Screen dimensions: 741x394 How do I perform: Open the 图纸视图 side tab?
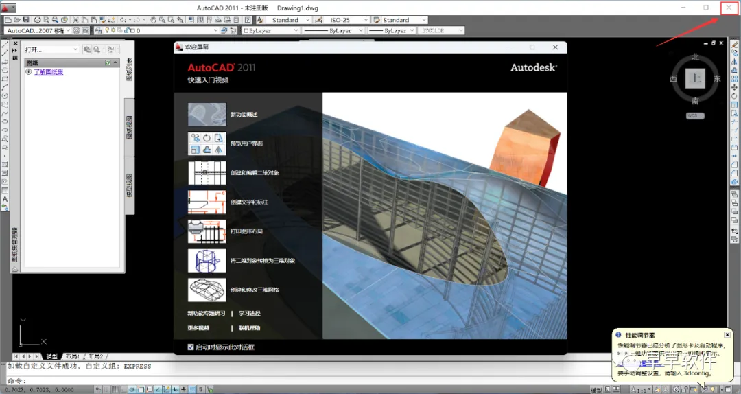tap(130, 127)
